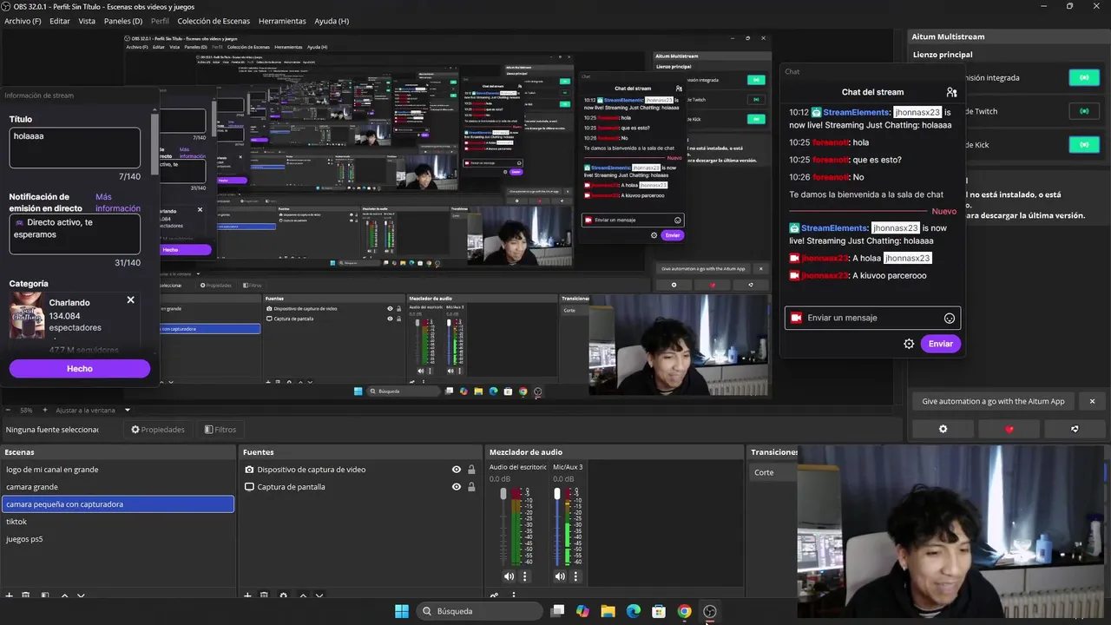
Task: Click the Aitum heart donate icon
Action: [x=1009, y=429]
